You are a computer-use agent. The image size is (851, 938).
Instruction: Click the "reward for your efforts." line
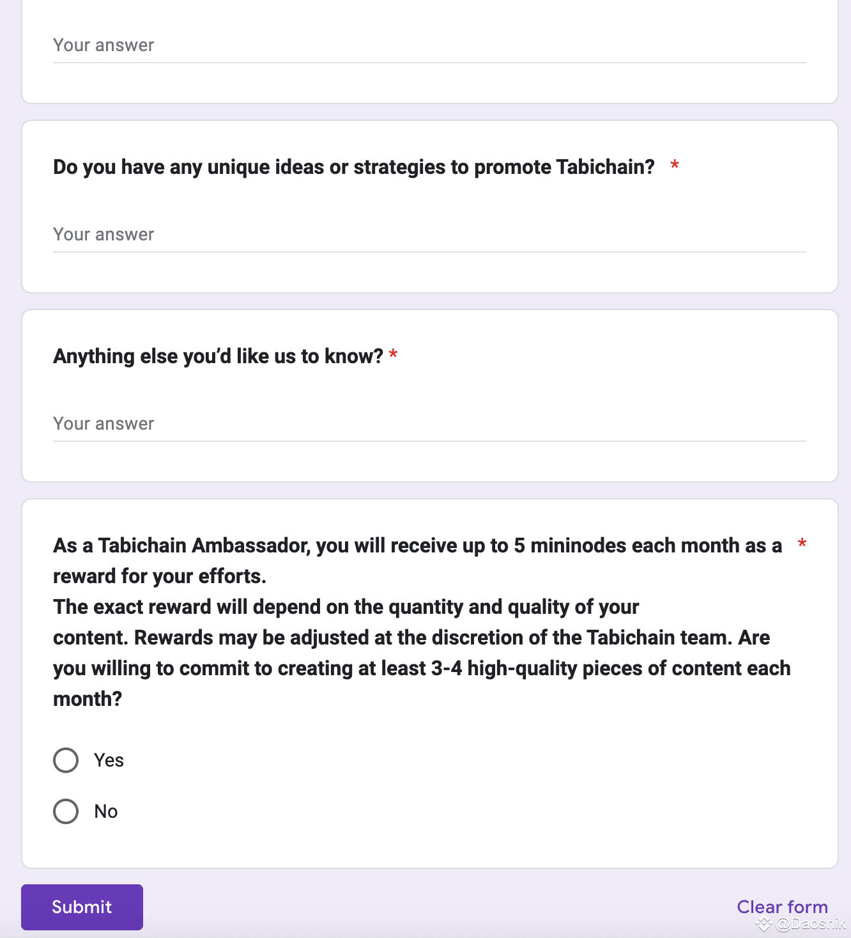(160, 576)
